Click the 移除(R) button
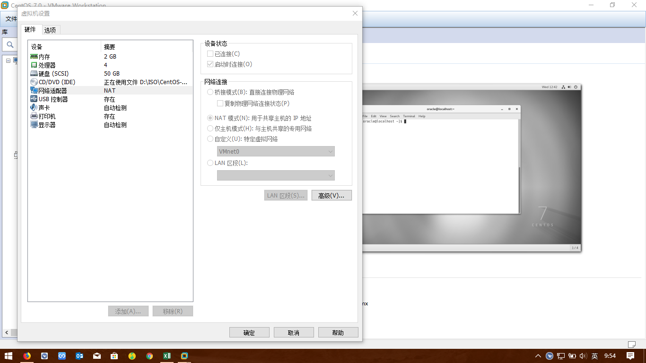Screen dimensions: 646x363 (173, 311)
